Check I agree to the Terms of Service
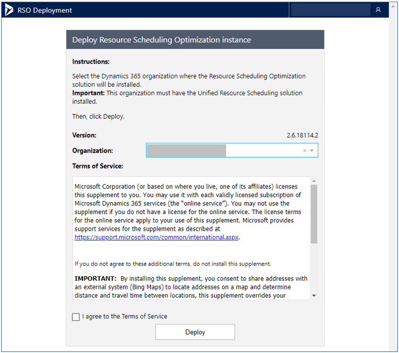Image resolution: width=399 pixels, height=353 pixels. coord(76,317)
